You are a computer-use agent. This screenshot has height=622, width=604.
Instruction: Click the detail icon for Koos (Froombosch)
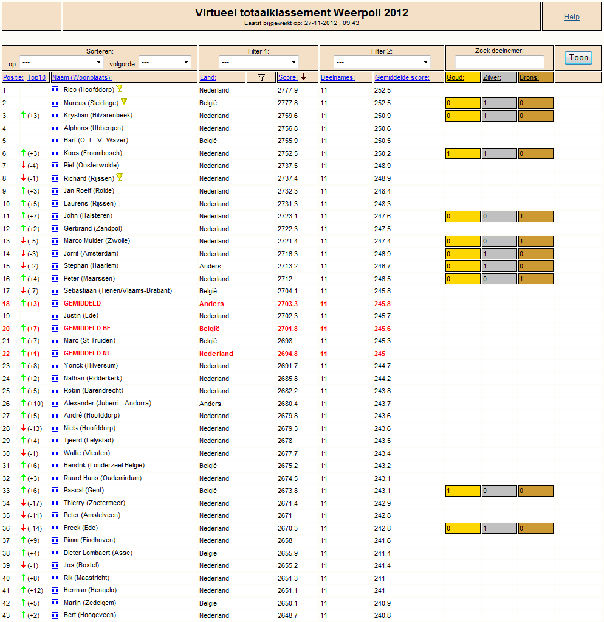(x=55, y=153)
